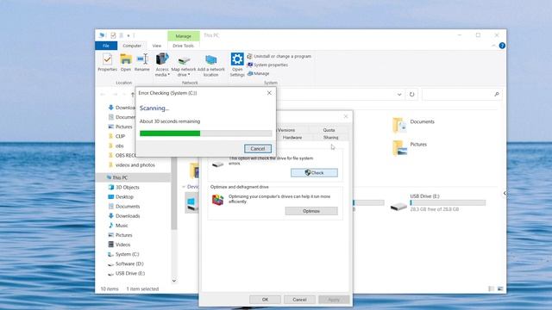Open Documents folder in main pane
This screenshot has height=310, width=552.
[x=414, y=124]
